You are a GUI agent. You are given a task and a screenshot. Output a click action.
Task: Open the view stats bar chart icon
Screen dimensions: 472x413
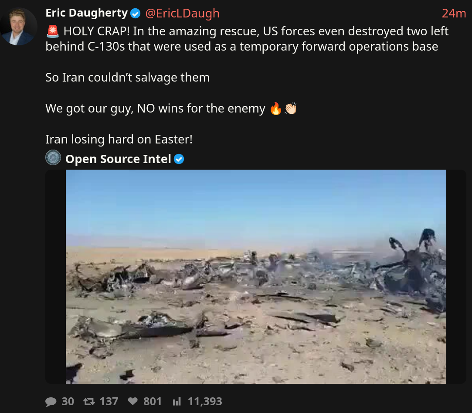point(177,401)
